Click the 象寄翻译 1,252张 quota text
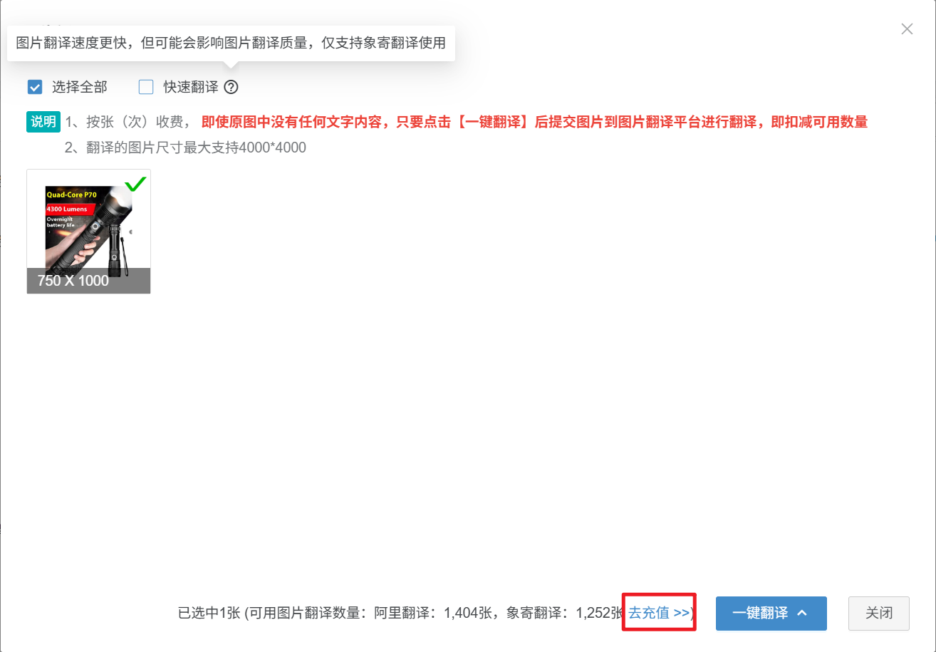Screen dimensions: 936x652 pos(566,614)
